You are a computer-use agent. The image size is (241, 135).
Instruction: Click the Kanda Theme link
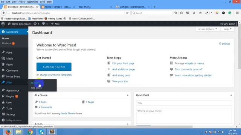[68, 113]
